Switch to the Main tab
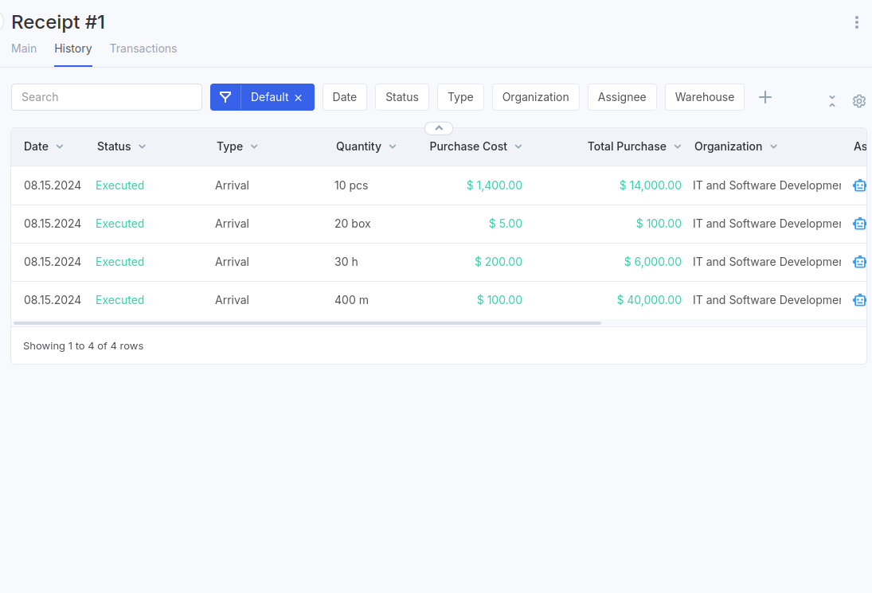This screenshot has width=872, height=593. pos(24,49)
